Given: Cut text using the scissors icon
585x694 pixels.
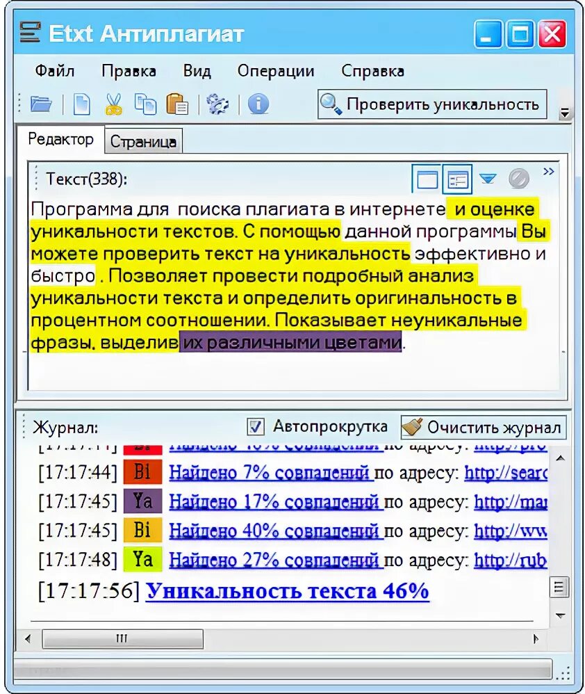Looking at the screenshot, I should point(114,104).
